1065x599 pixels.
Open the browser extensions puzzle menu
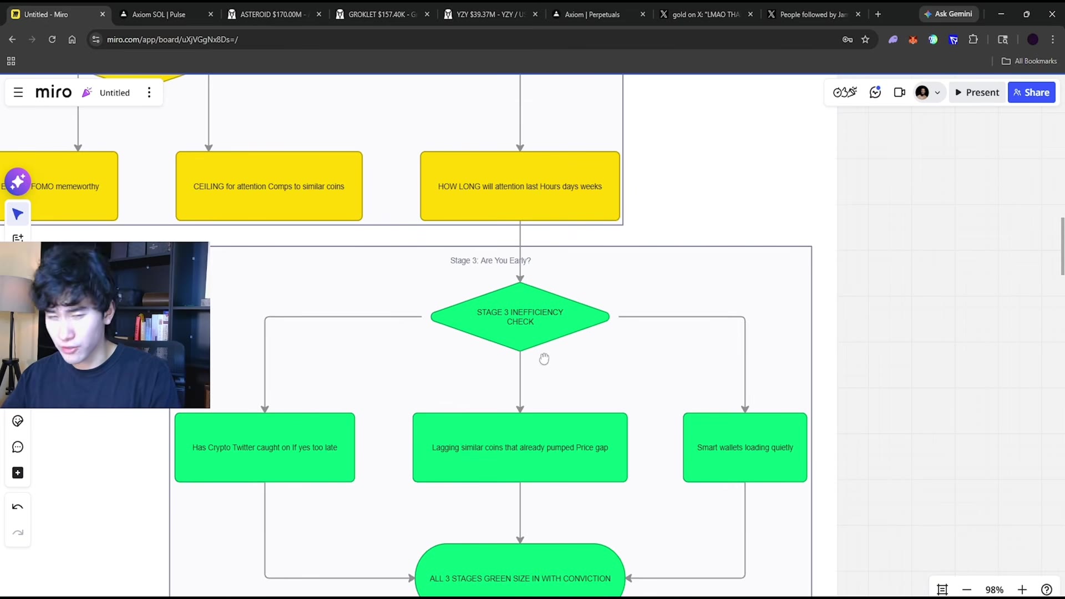click(973, 39)
